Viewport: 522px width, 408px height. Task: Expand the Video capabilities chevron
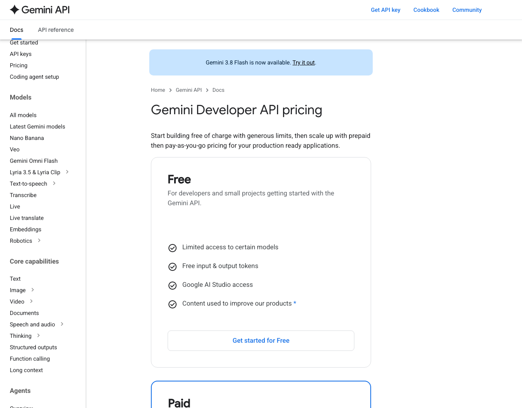(31, 302)
